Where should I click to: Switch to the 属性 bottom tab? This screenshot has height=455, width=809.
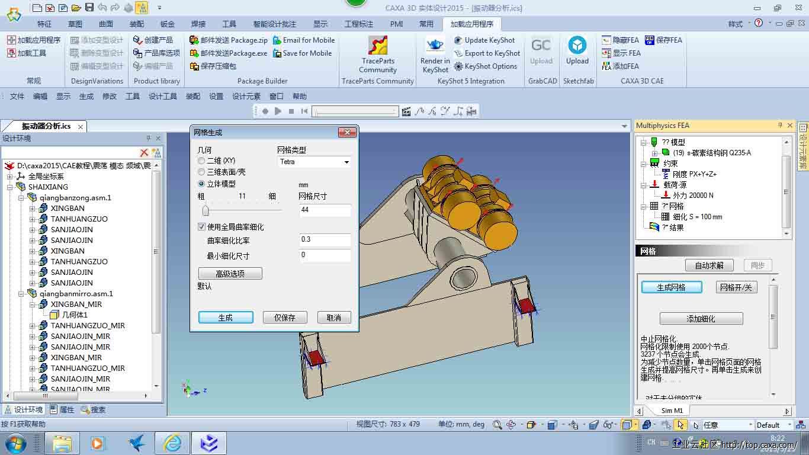pyautogui.click(x=62, y=409)
